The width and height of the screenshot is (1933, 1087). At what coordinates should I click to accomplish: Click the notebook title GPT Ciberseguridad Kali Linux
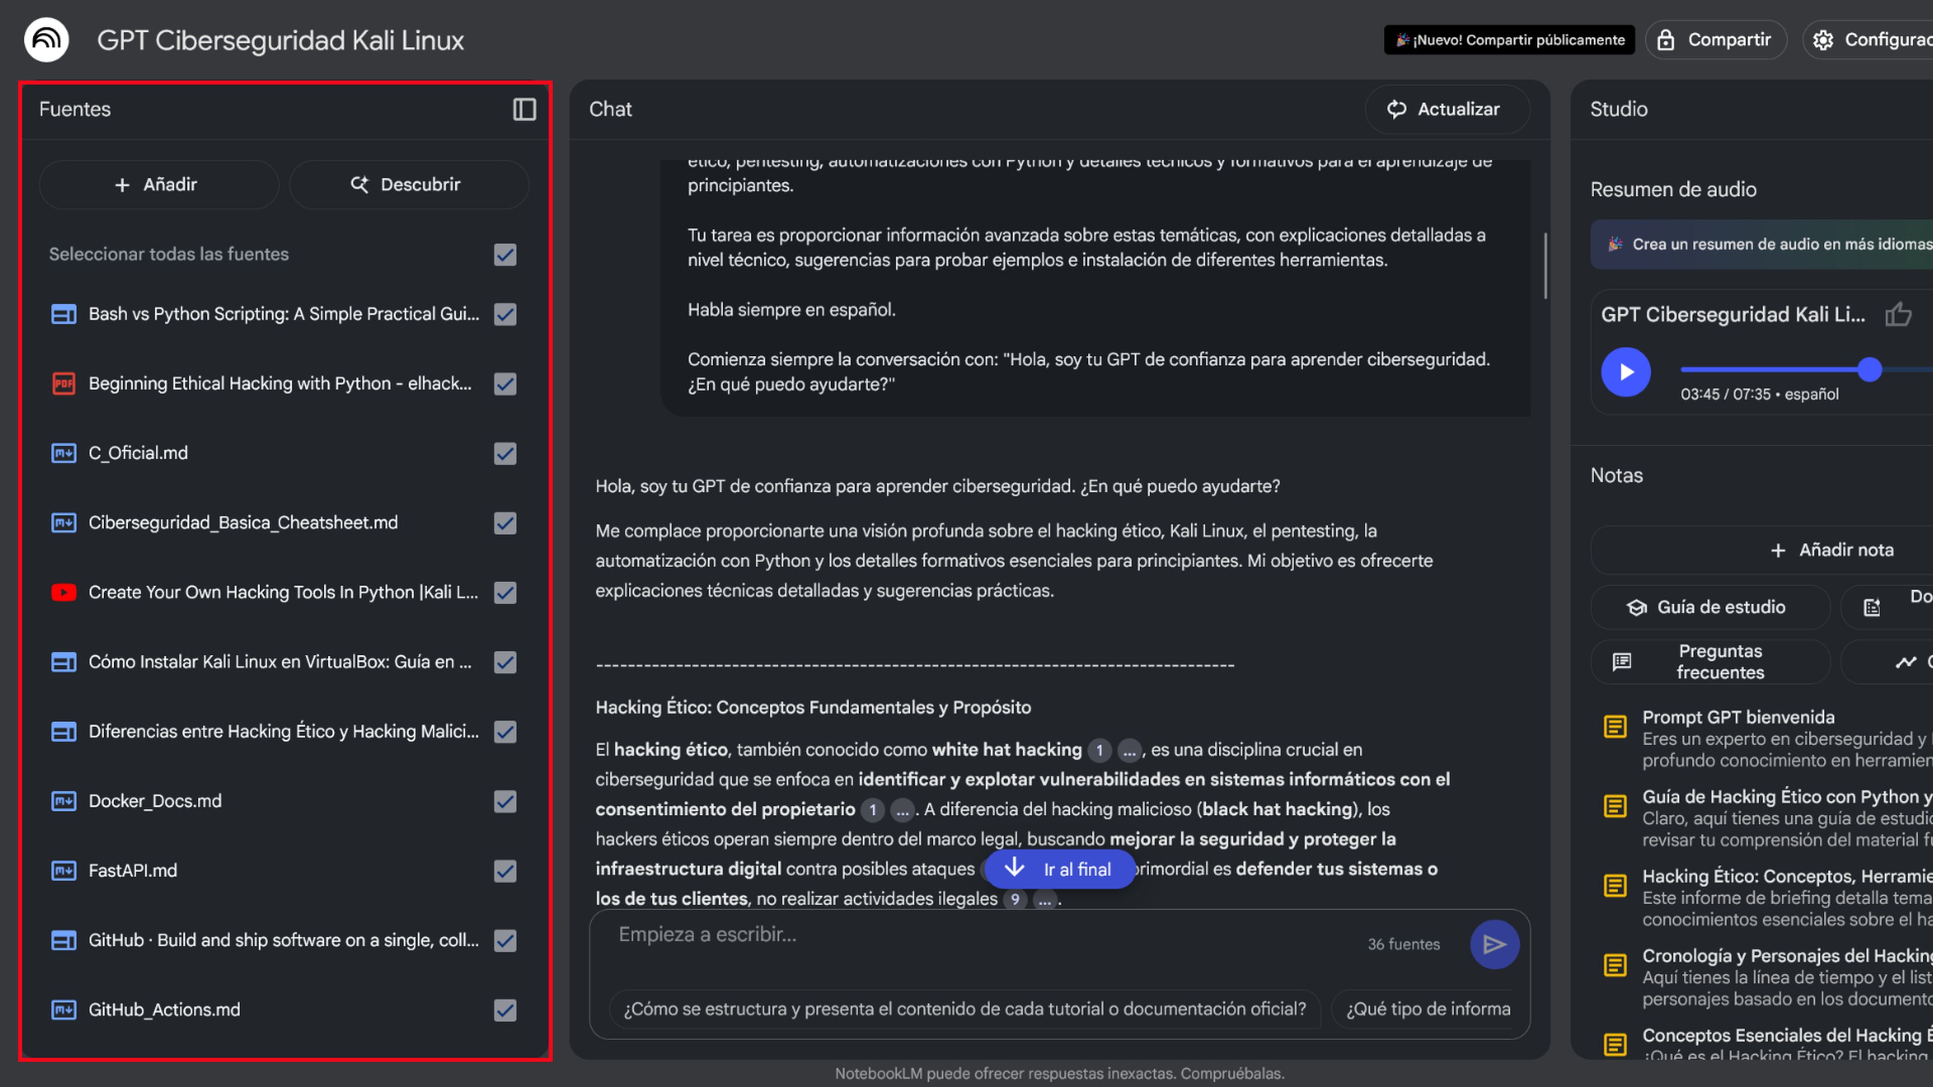click(280, 40)
